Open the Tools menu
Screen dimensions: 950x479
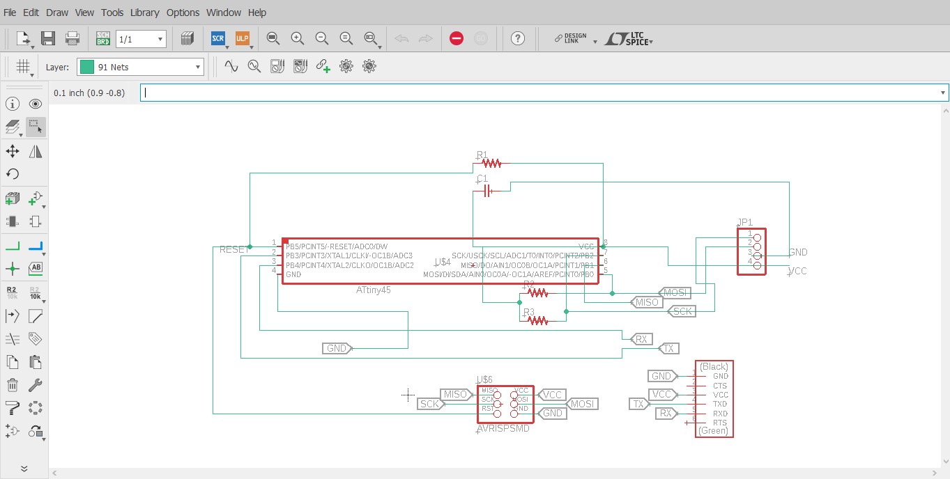tap(112, 13)
